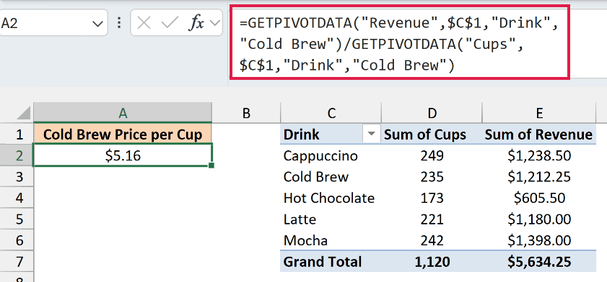Click the Cappuccino cups value 249
The width and height of the screenshot is (607, 282).
pos(432,155)
